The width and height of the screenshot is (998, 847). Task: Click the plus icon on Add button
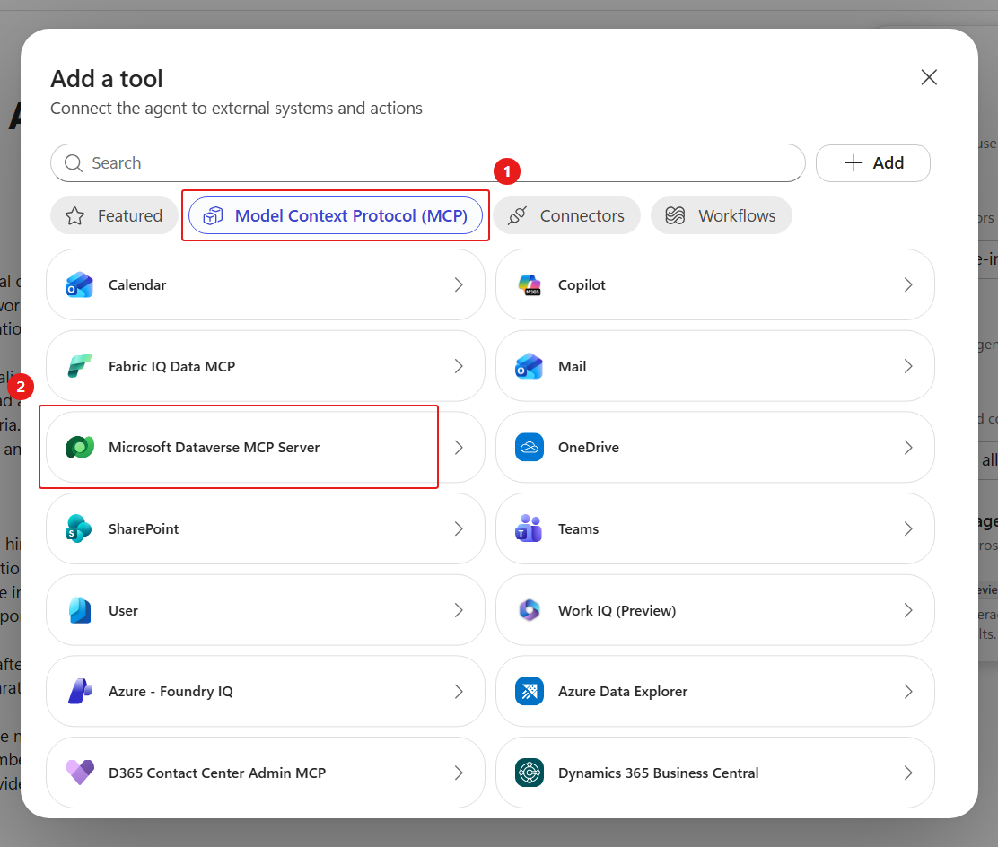(x=854, y=163)
